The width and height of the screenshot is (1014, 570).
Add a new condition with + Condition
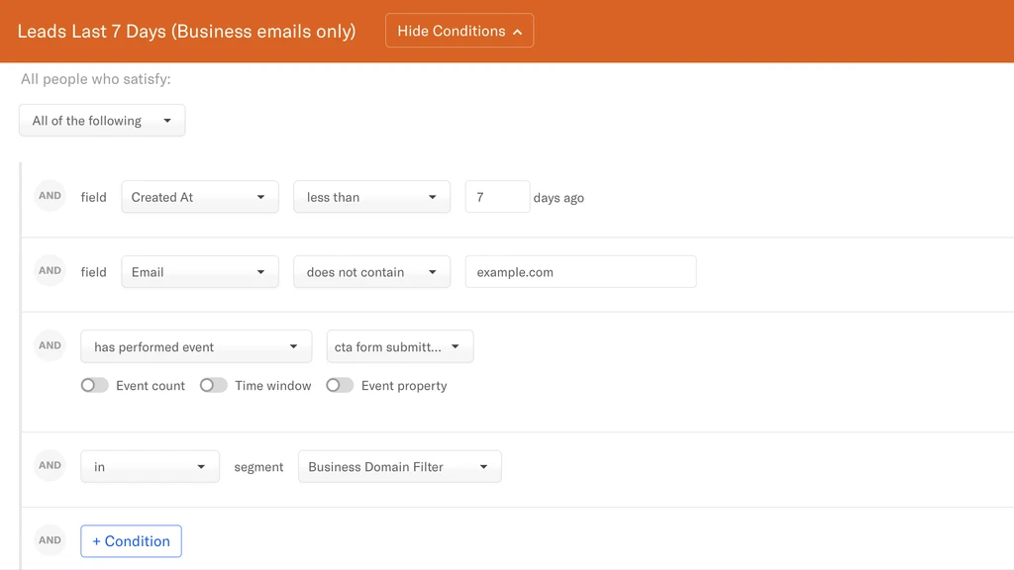tap(132, 541)
